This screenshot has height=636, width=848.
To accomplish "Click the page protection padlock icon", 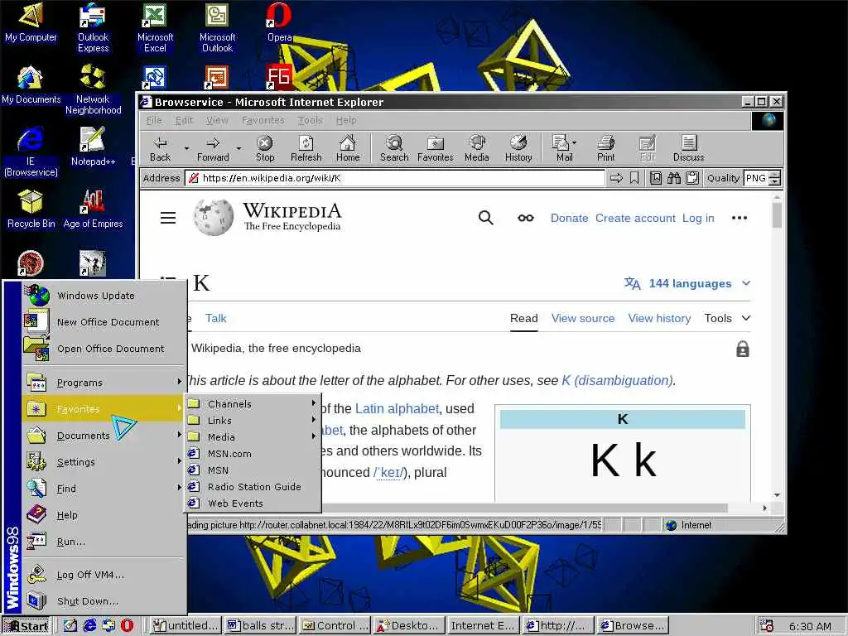I will (743, 349).
